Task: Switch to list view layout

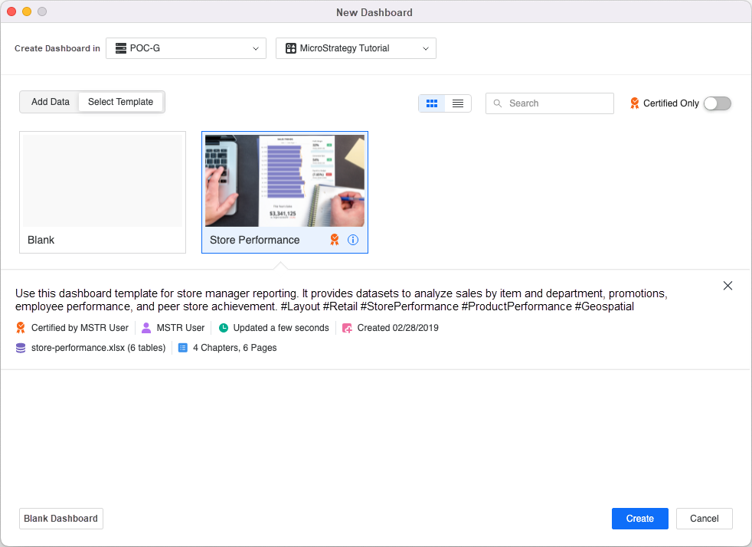Action: 458,103
